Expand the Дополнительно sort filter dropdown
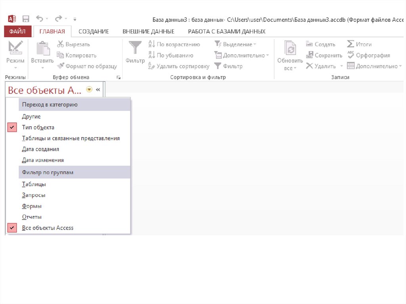 point(241,55)
